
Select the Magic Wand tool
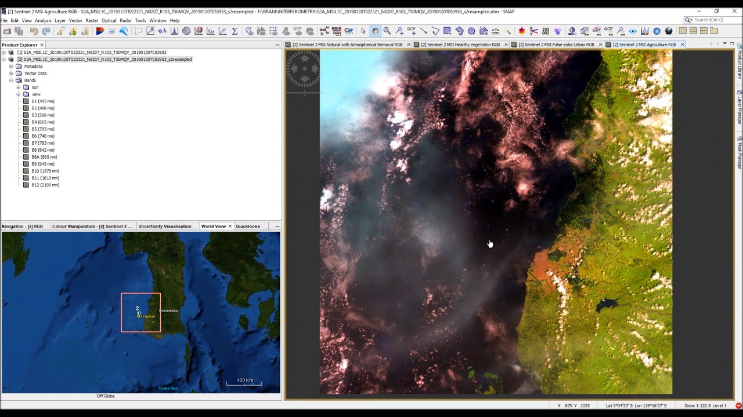click(508, 31)
